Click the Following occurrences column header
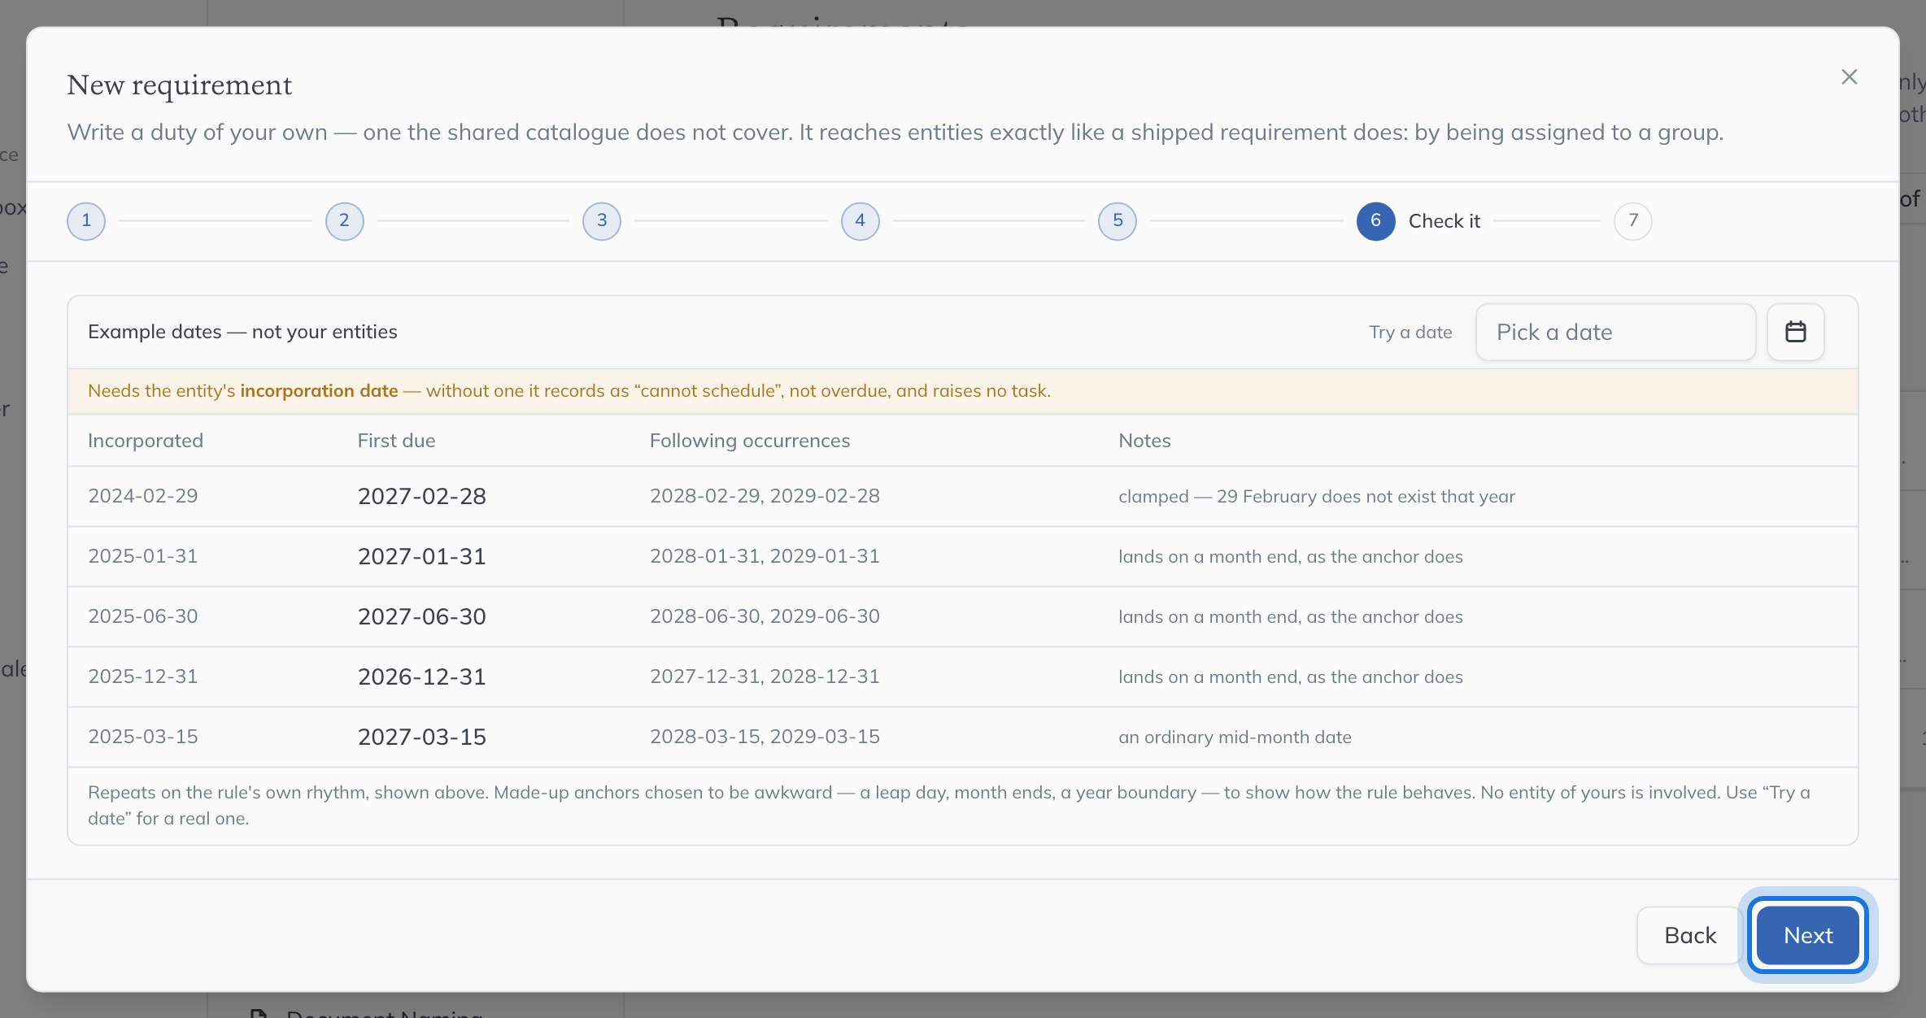The image size is (1926, 1018). (x=750, y=441)
